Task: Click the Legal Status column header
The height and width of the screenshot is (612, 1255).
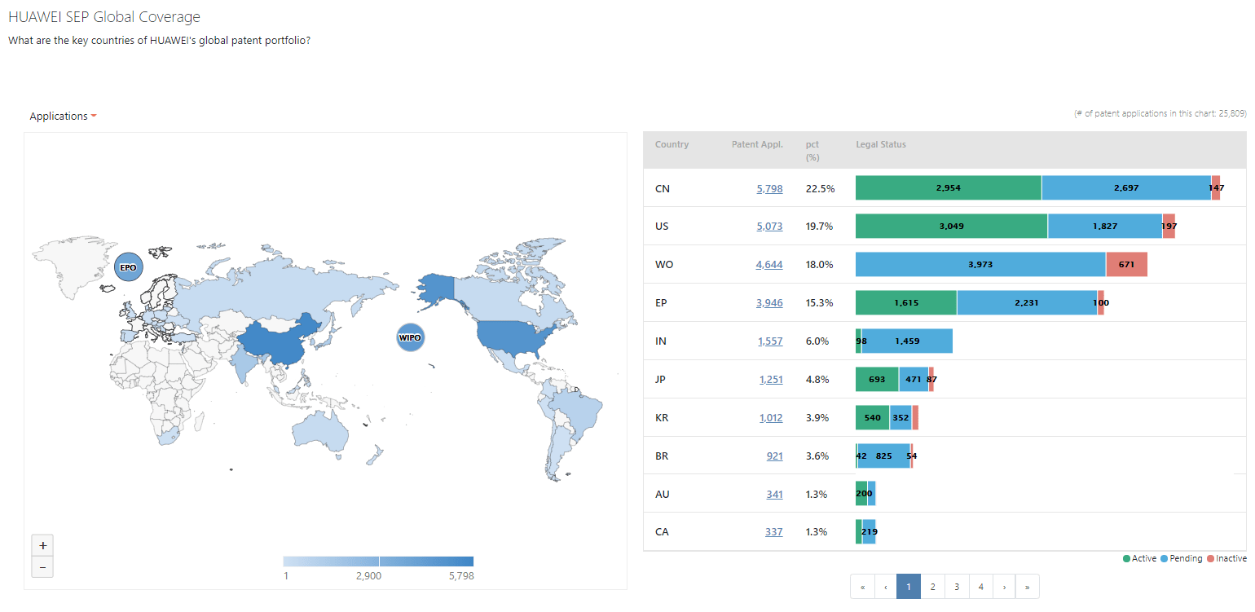Action: 881,144
